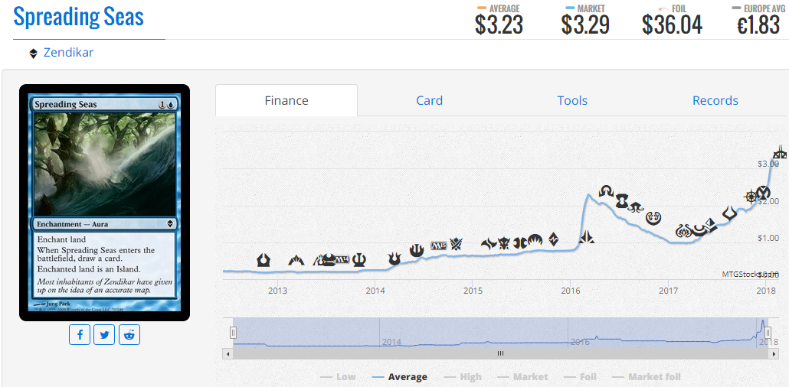Click the Journey into Nyx set symbol
Screen dimensions: 789x387
pos(417,249)
